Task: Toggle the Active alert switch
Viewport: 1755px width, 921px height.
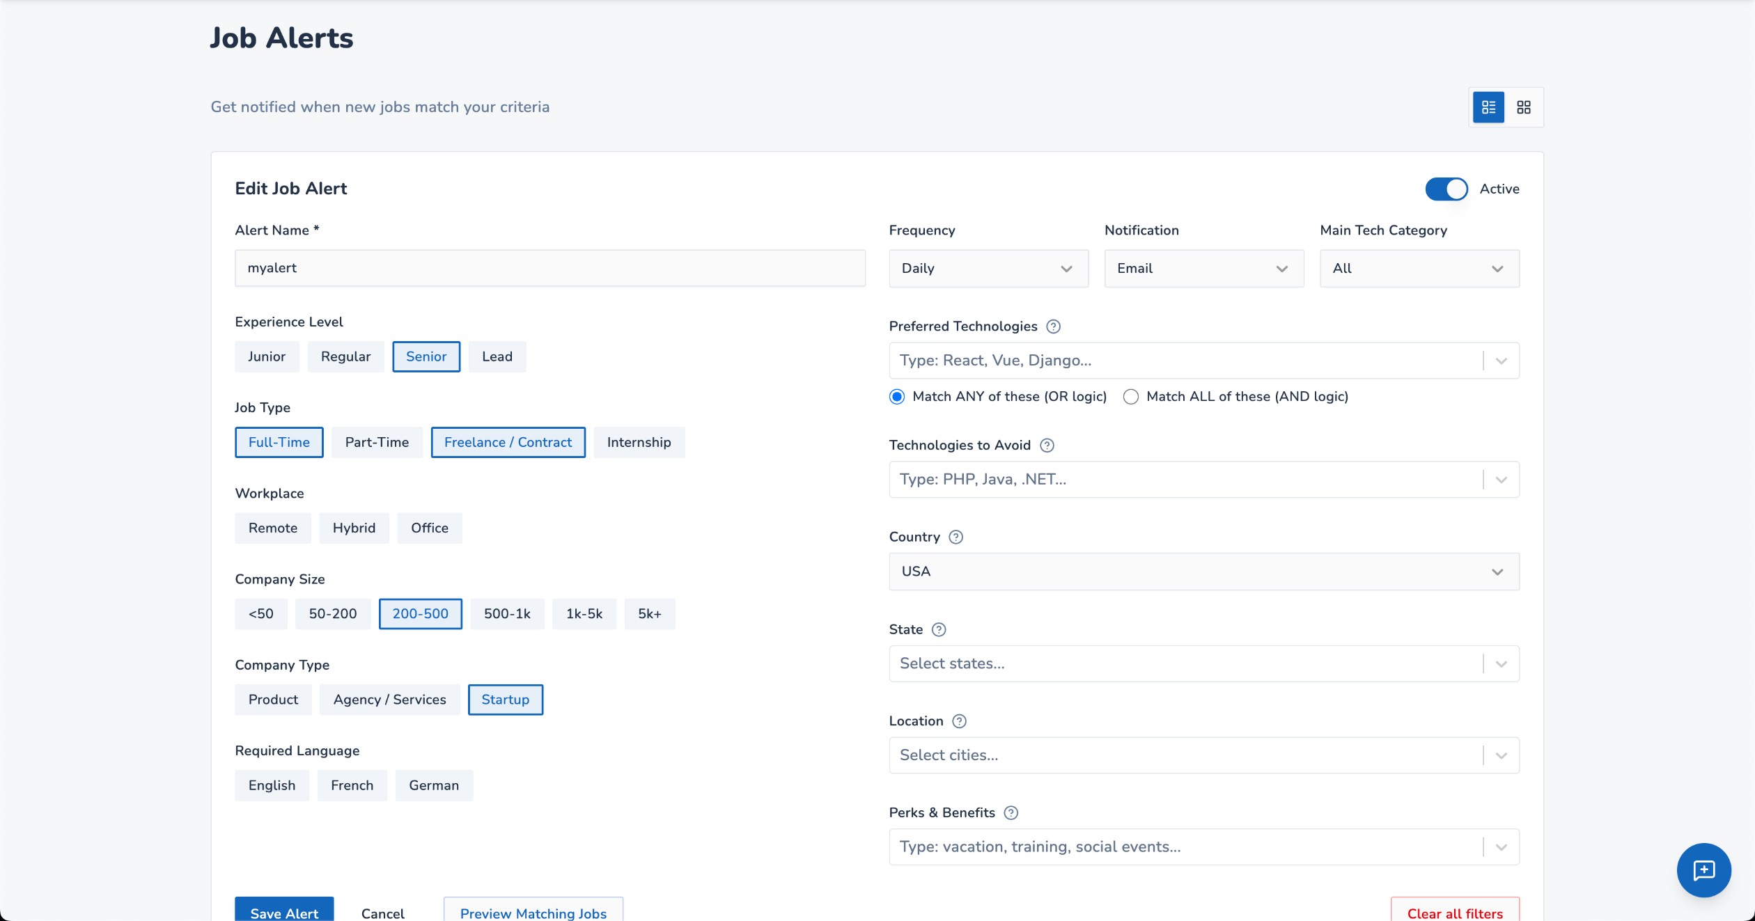Action: (x=1446, y=189)
